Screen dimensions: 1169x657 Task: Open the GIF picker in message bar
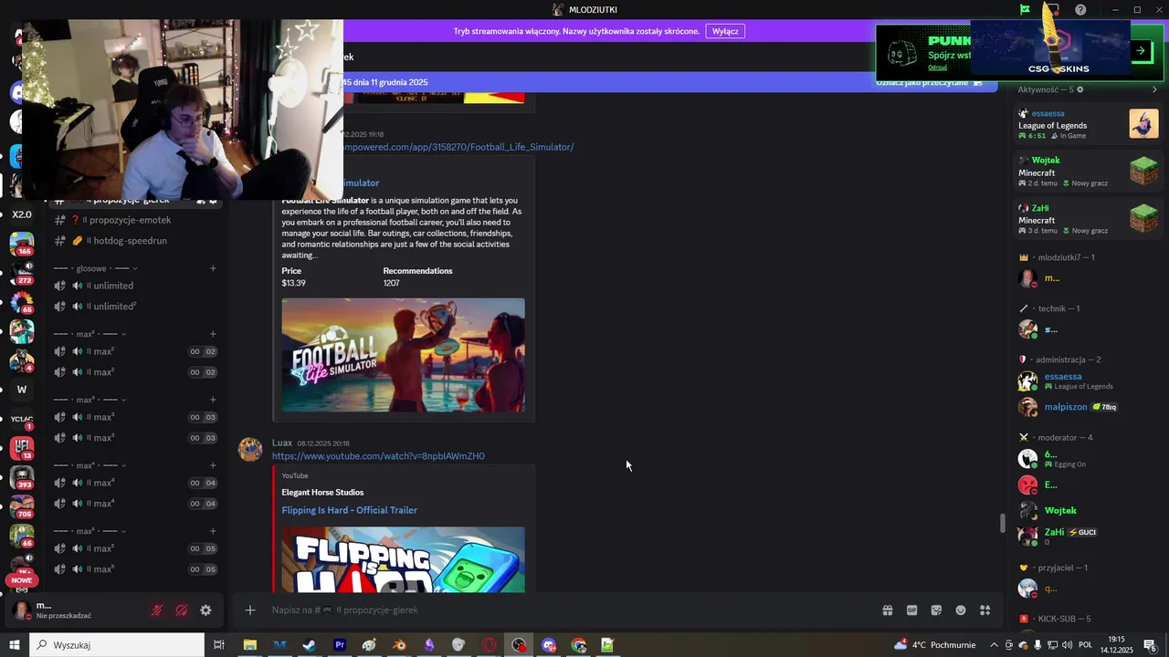[x=911, y=610]
